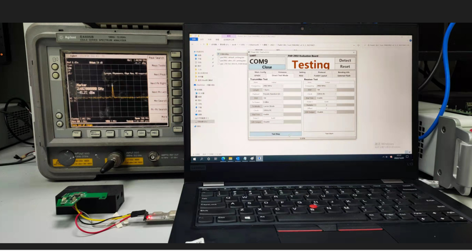Viewport: 472px width, 251px height.
Task: Open Cortana circle icon on taskbar
Action: point(208,159)
